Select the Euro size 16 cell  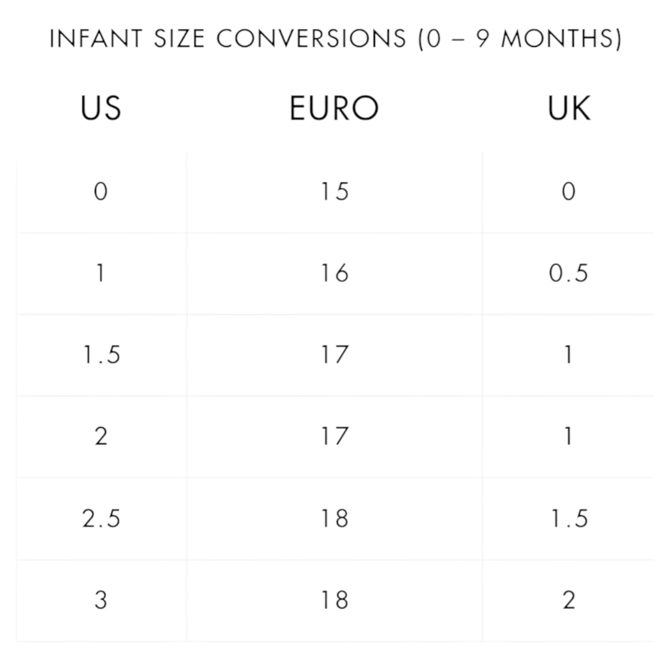pyautogui.click(x=334, y=273)
